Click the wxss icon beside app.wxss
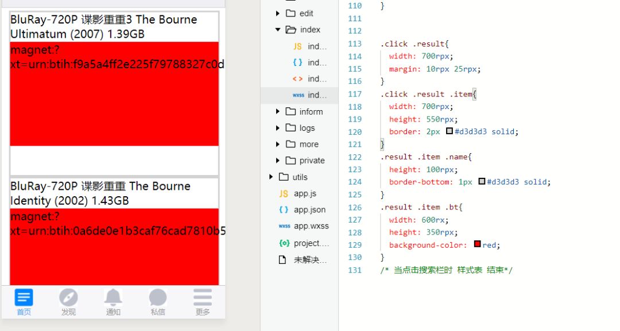The height and width of the screenshot is (331, 620). click(284, 227)
